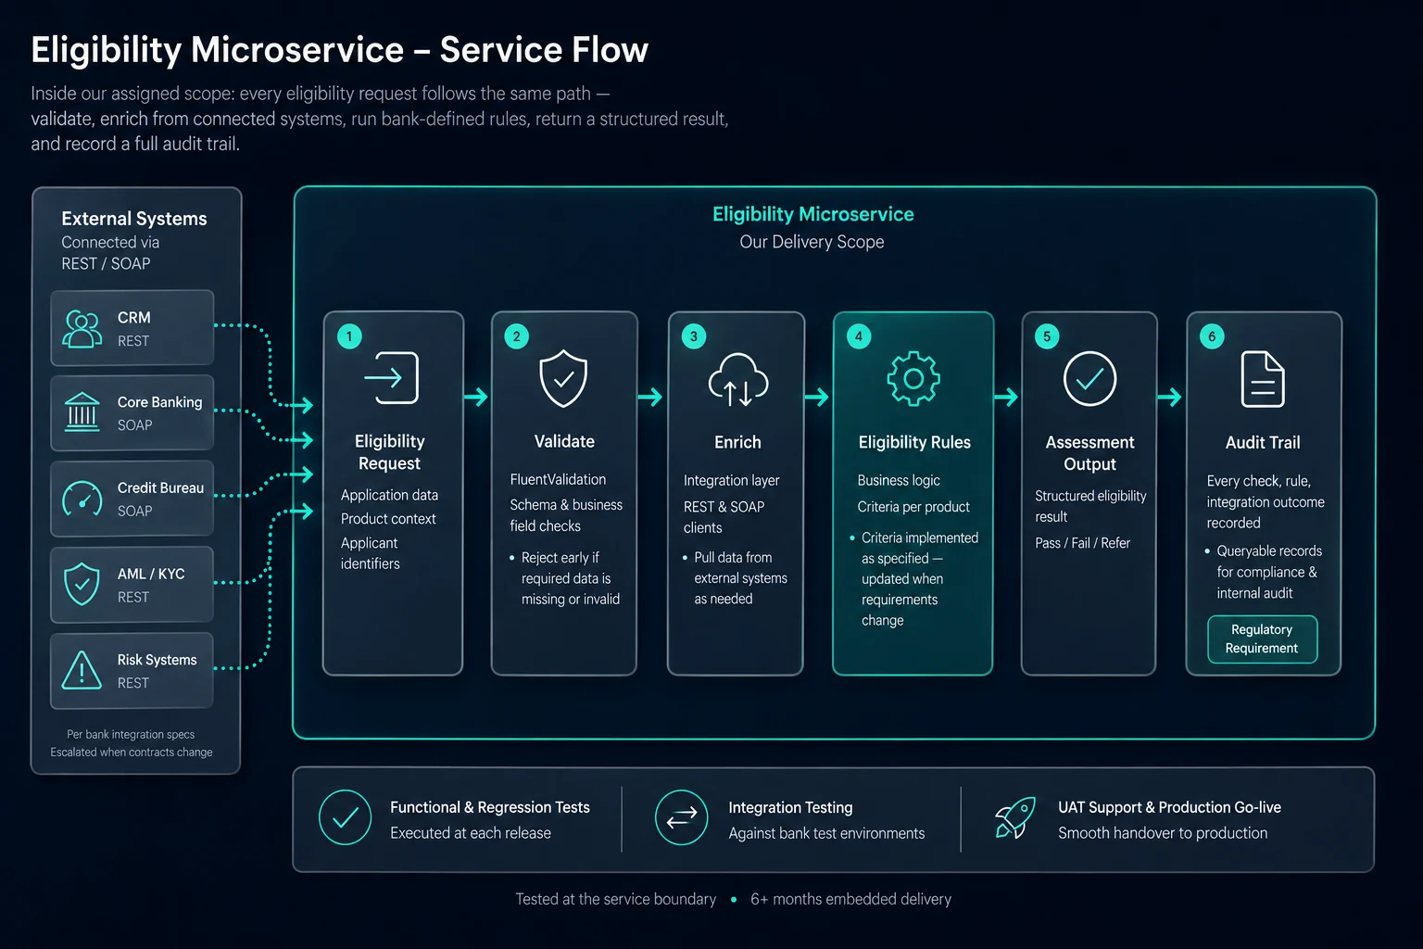The height and width of the screenshot is (949, 1423).
Task: Click the 'Audit Trail' step title
Action: [x=1263, y=443]
